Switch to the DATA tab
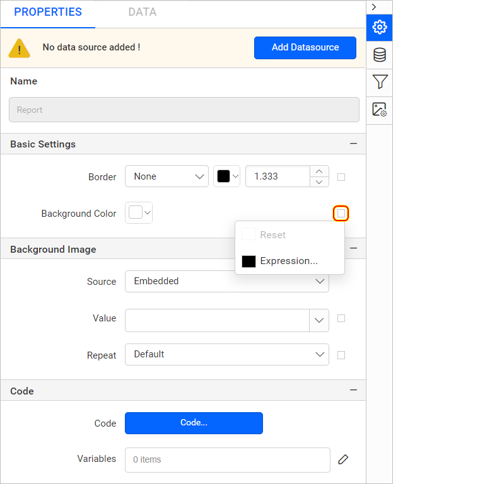485x484 pixels. pos(143,13)
